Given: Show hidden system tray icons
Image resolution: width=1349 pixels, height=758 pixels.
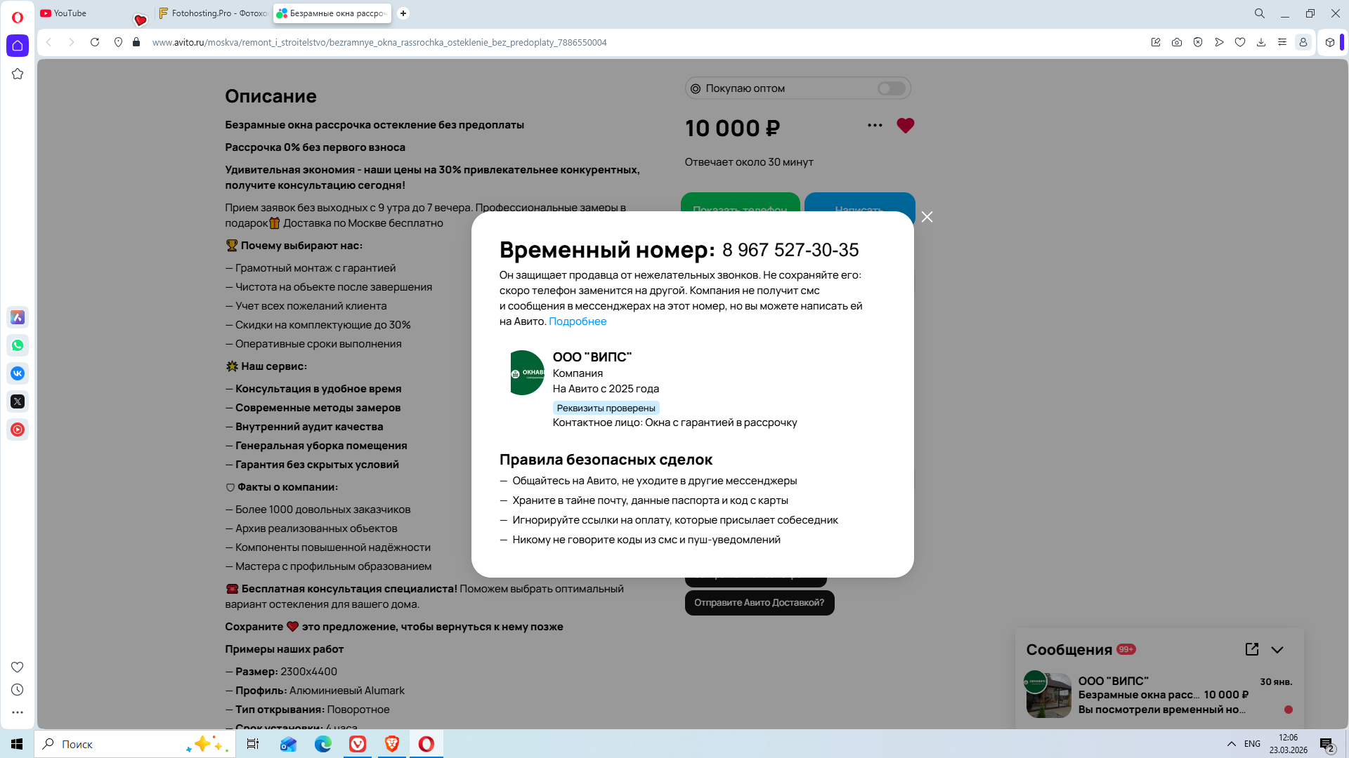Looking at the screenshot, I should point(1232,744).
